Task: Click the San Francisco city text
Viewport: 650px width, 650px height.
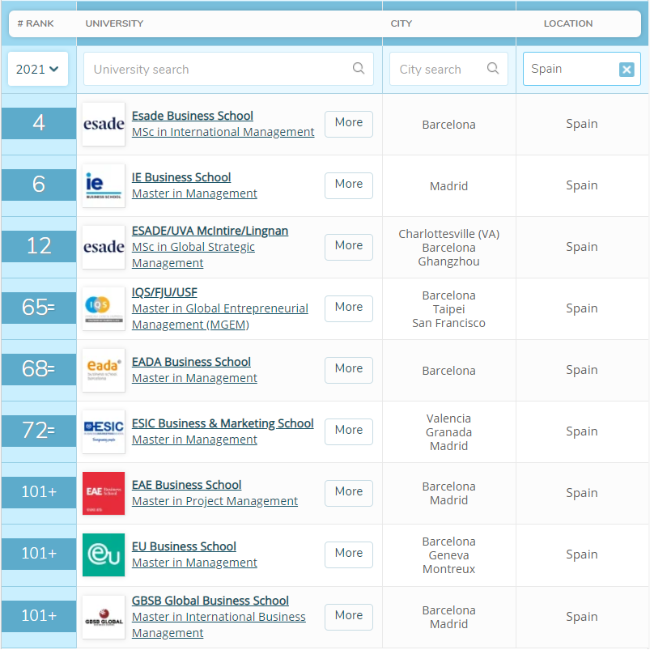Action: click(448, 323)
